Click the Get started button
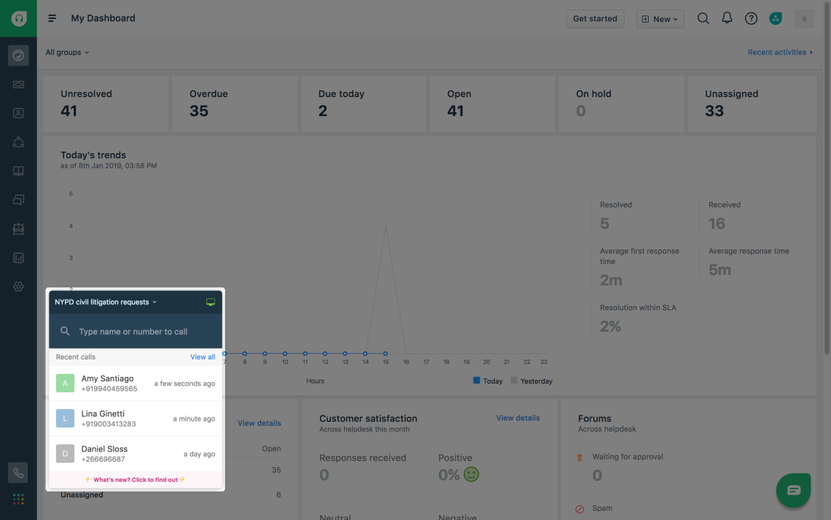Screen dimensions: 831x520 (x=595, y=18)
